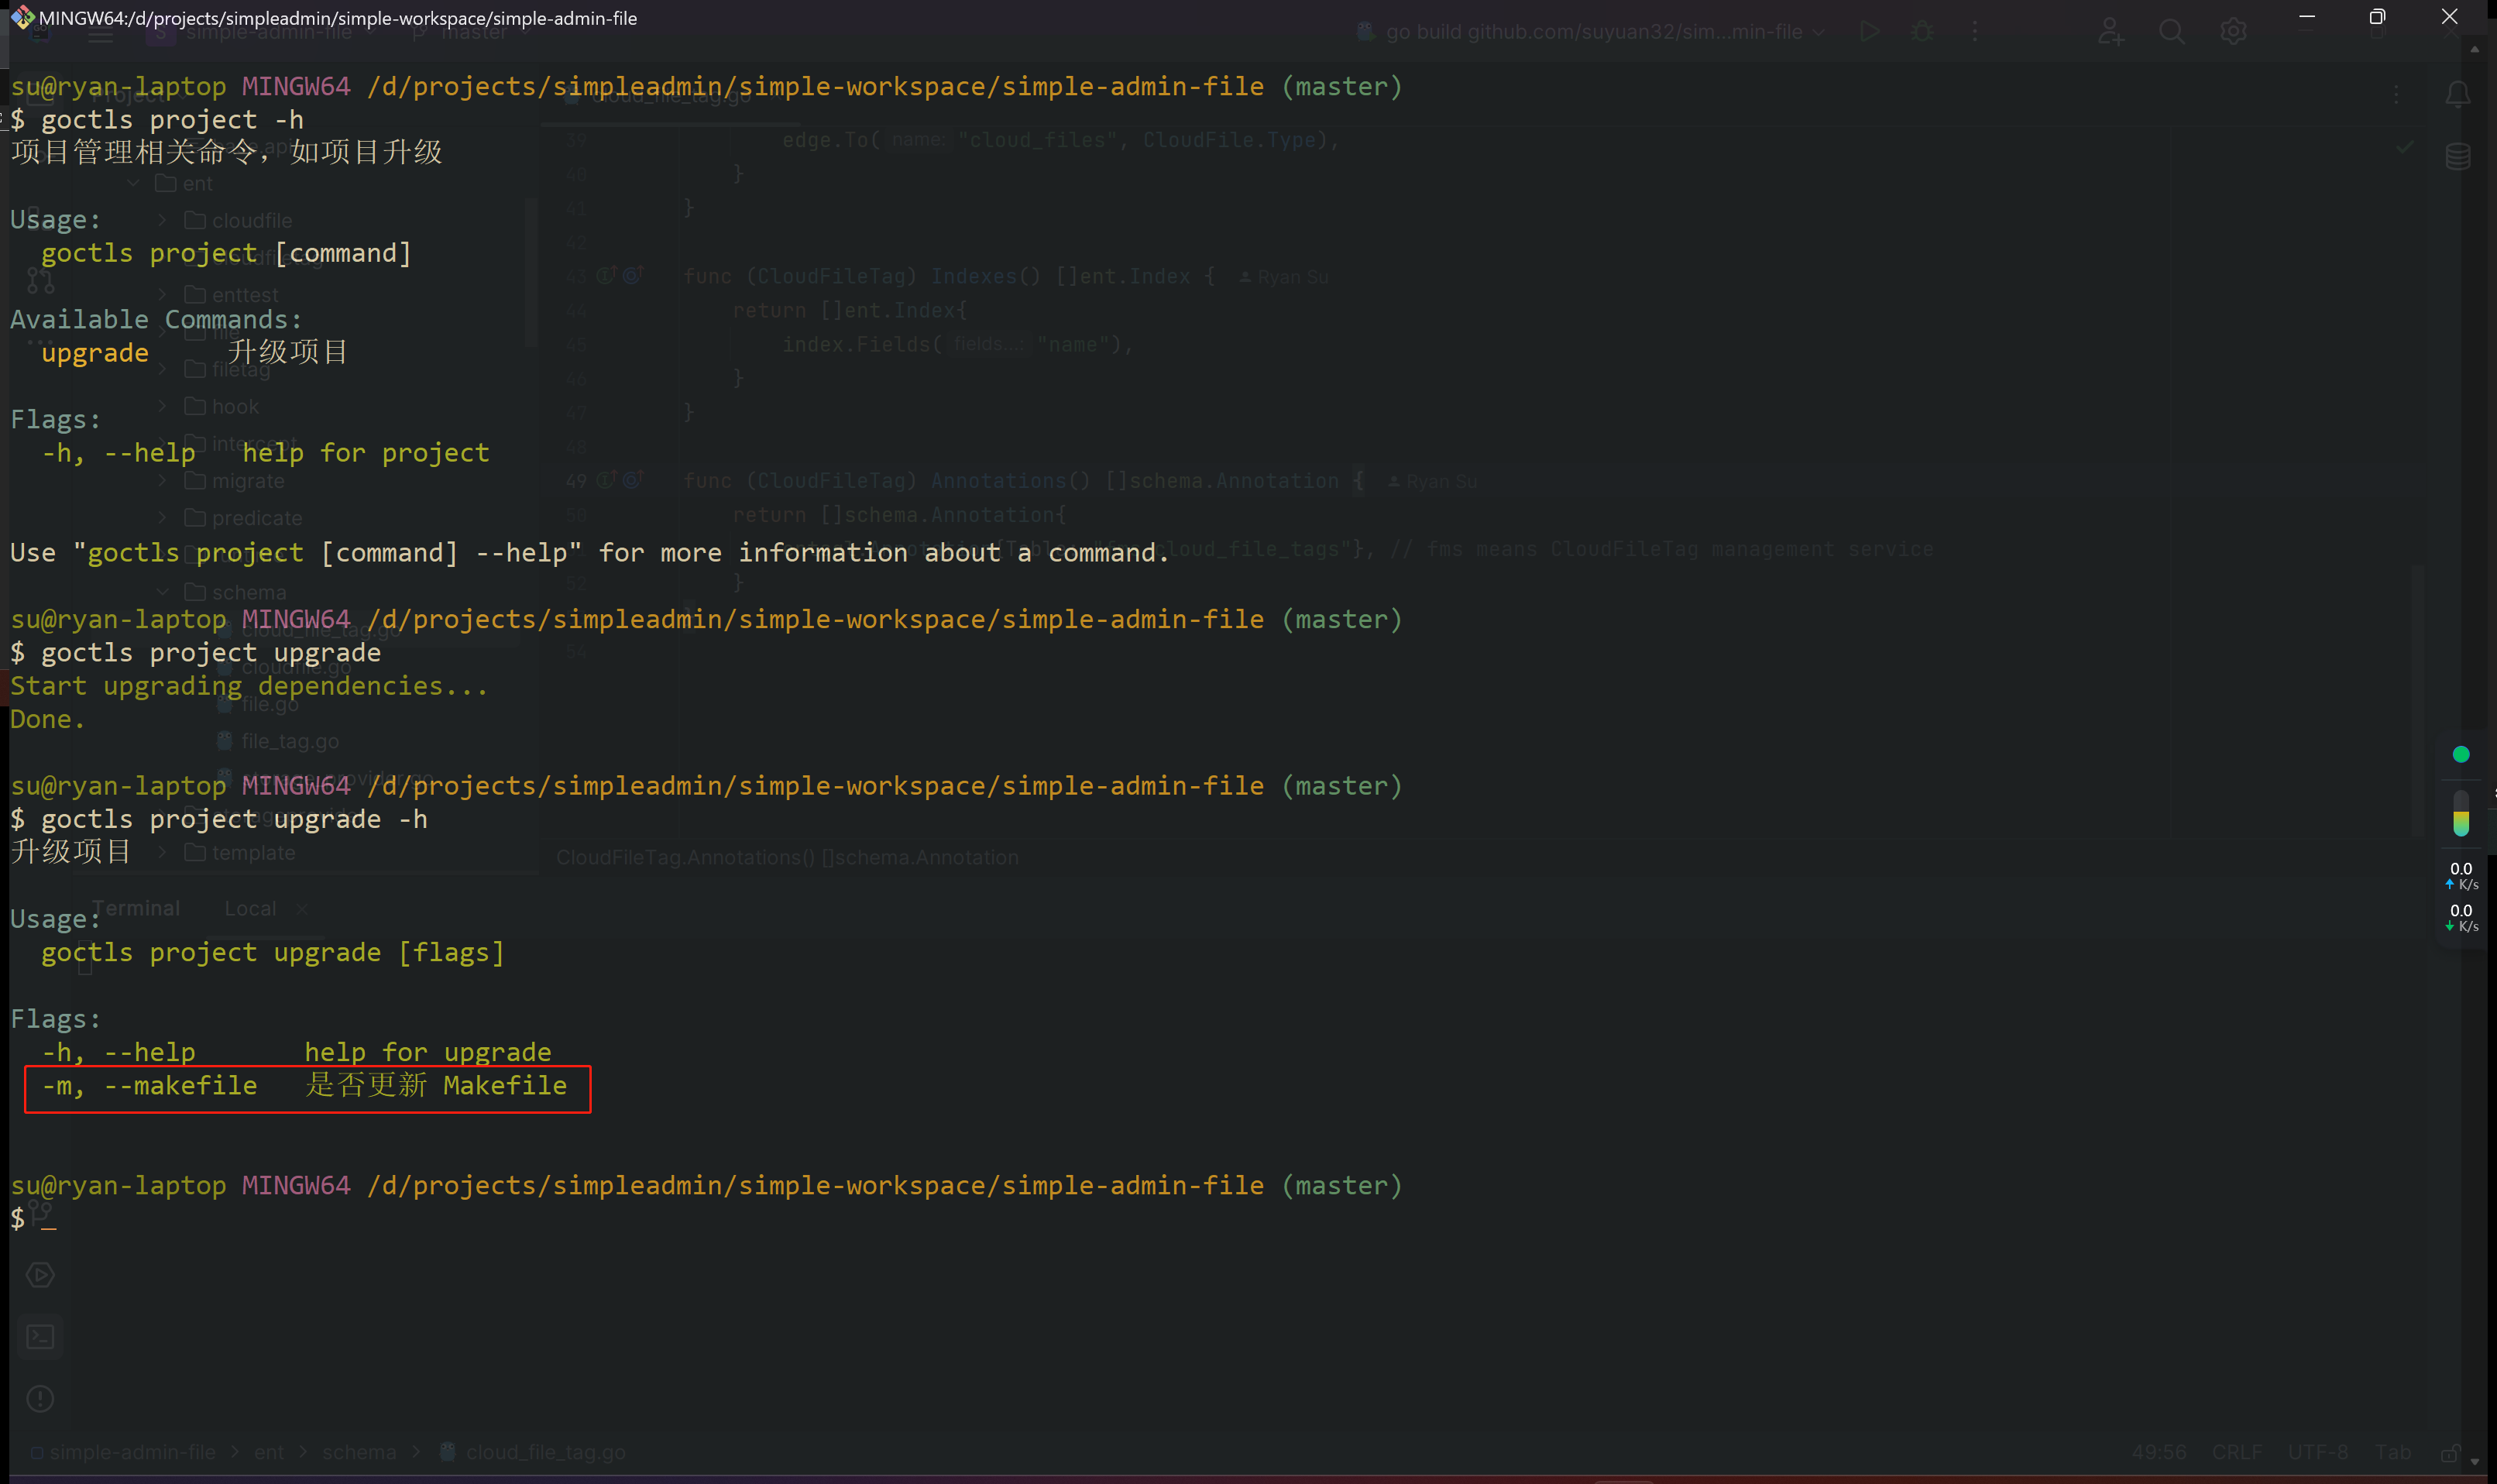The image size is (2497, 1484).
Task: Click the Git Bash icon in title bar
Action: click(22, 17)
